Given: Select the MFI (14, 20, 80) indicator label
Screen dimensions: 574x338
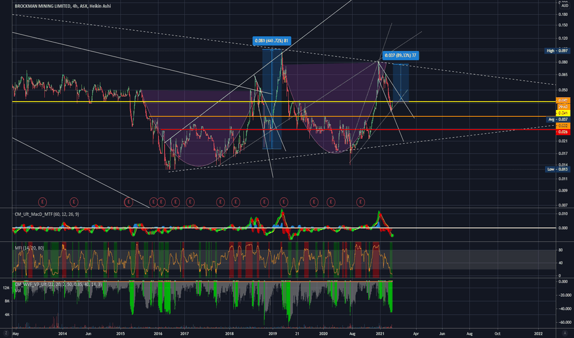Looking at the screenshot, I should coord(30,248).
